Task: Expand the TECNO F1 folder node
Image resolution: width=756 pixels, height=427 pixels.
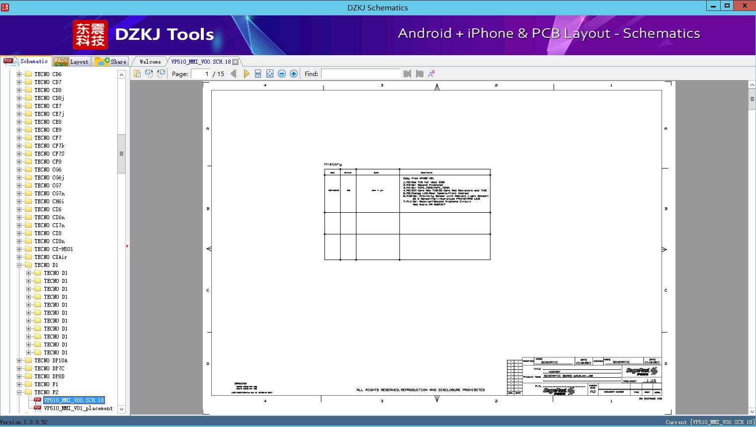Action: 19,384
